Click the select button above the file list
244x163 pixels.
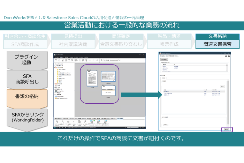(x=222, y=86)
